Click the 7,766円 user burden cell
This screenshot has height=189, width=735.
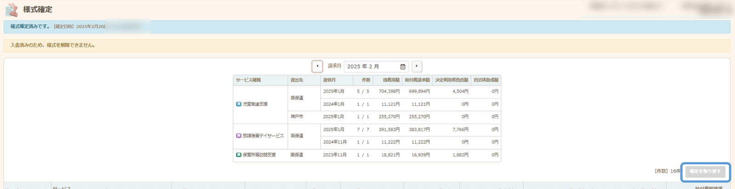460,129
